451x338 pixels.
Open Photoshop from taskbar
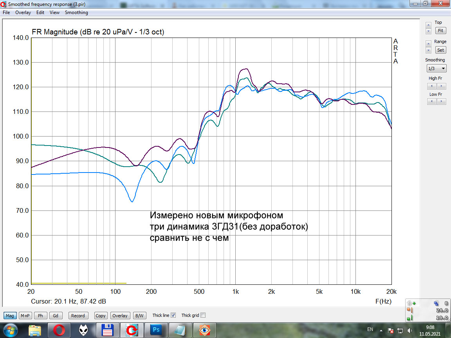click(156, 330)
